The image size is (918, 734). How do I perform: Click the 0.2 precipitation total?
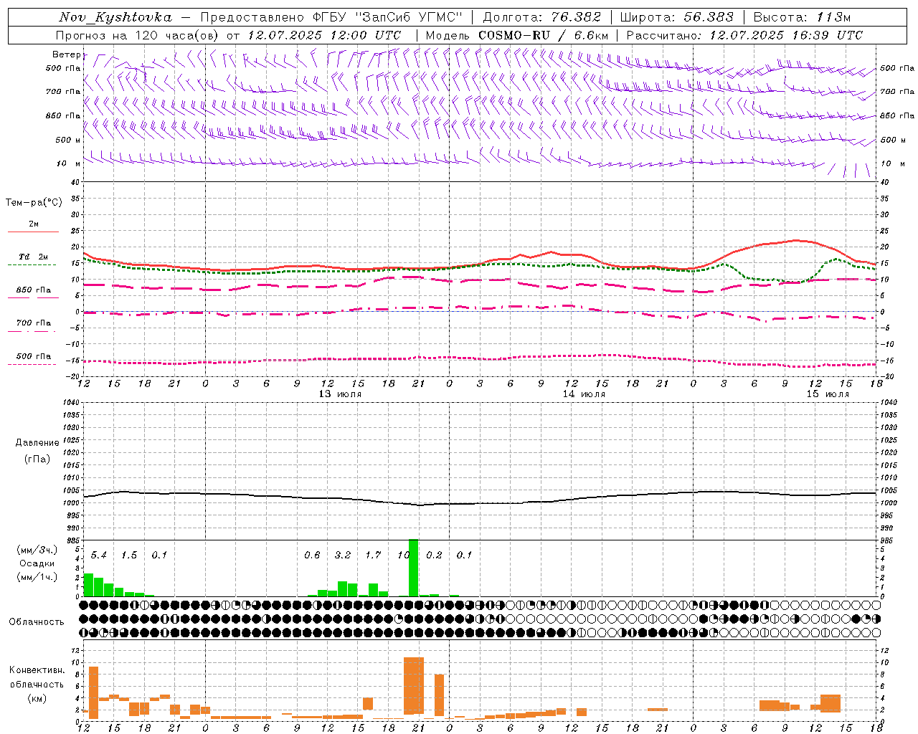coord(434,555)
